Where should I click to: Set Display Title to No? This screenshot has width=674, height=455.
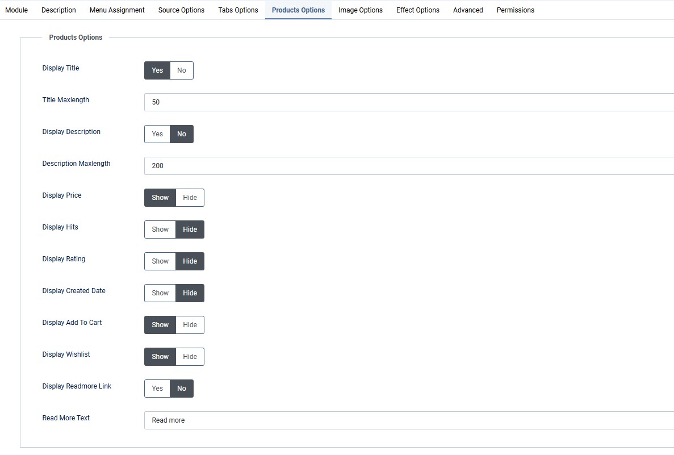[x=182, y=70]
